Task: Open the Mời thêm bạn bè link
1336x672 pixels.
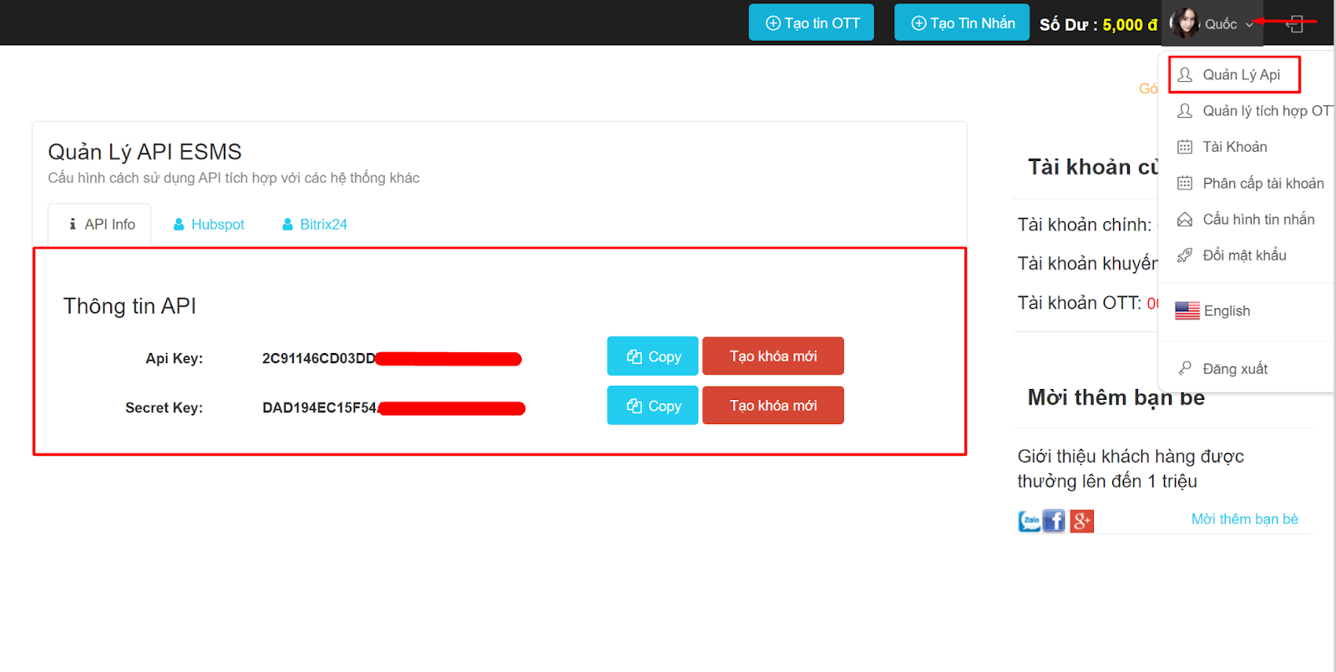Action: tap(1244, 519)
